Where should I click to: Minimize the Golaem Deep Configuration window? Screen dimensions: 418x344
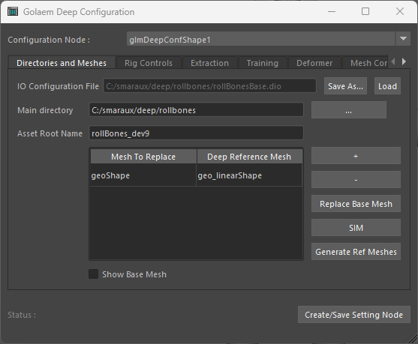tap(332, 11)
